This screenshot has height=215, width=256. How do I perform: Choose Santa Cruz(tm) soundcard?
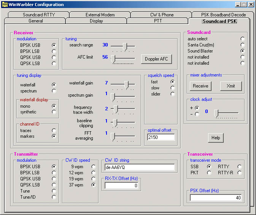click(x=242, y=45)
